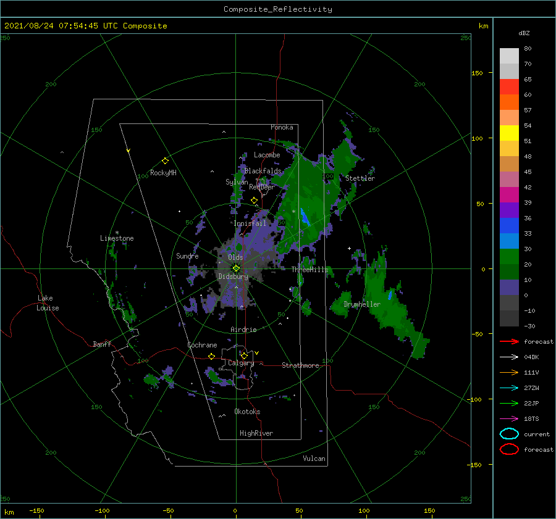Select the yellow 54 dBZ color swatch
This screenshot has height=519, width=556.
tap(509, 133)
